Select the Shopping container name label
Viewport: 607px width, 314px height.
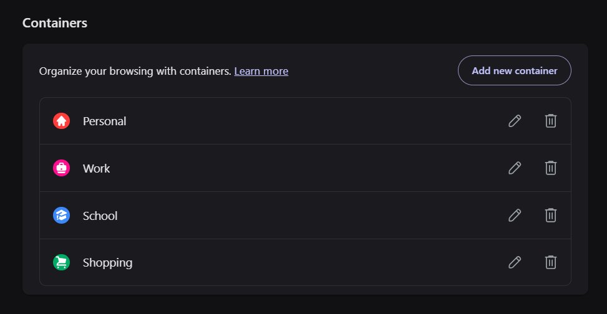[x=108, y=263]
